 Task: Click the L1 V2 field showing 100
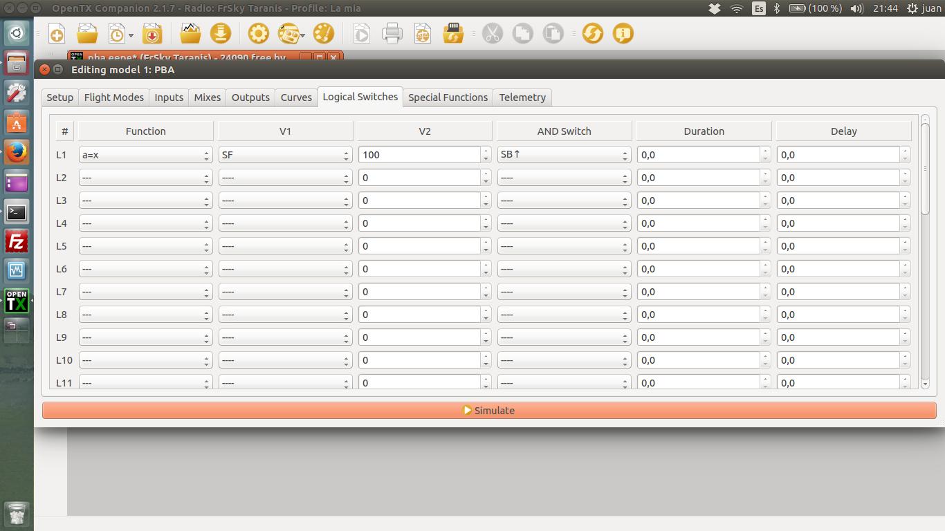419,155
